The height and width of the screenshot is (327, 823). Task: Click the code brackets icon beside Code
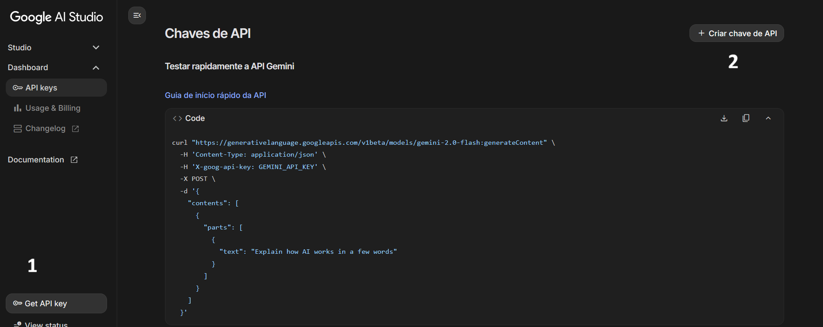pos(177,118)
